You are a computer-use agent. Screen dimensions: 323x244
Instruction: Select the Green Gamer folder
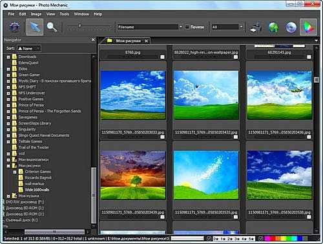29,75
